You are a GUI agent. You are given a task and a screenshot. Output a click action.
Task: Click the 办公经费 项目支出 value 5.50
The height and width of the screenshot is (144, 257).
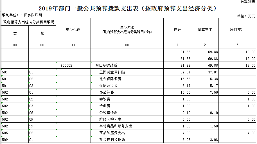[251, 93]
